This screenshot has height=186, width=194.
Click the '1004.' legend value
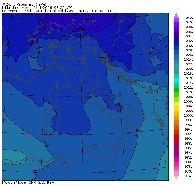click(x=188, y=106)
